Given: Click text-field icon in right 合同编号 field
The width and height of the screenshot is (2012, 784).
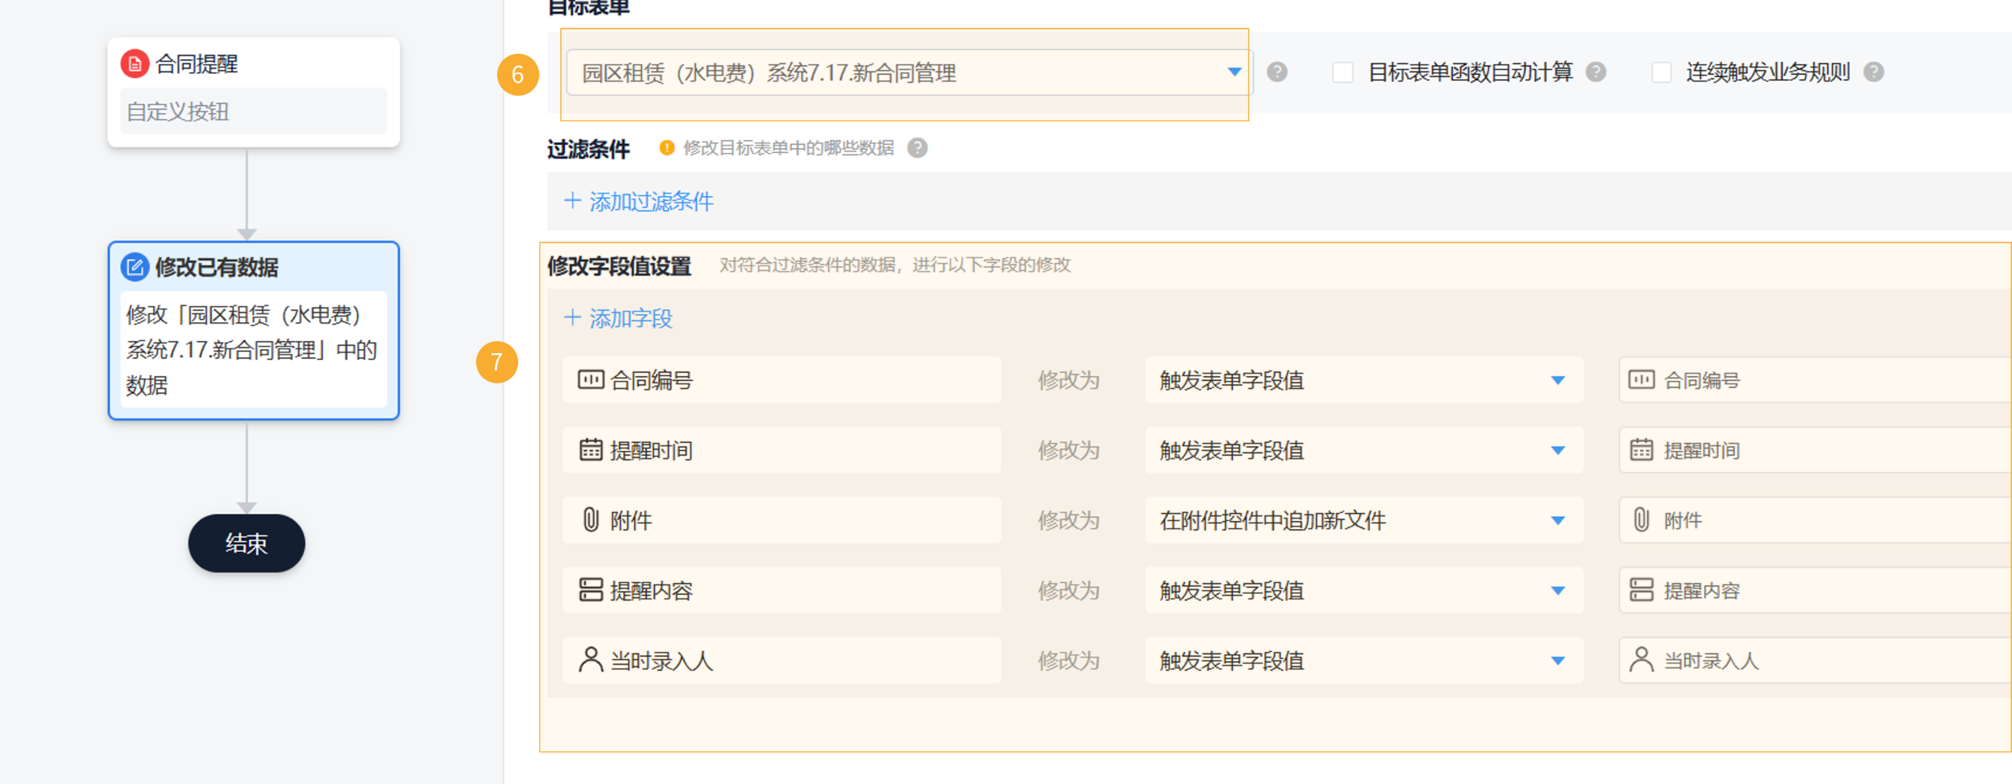Looking at the screenshot, I should coord(1641,380).
